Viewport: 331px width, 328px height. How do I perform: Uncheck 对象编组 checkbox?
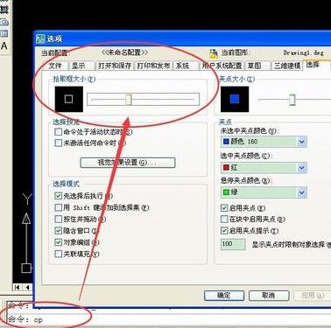tap(58, 242)
